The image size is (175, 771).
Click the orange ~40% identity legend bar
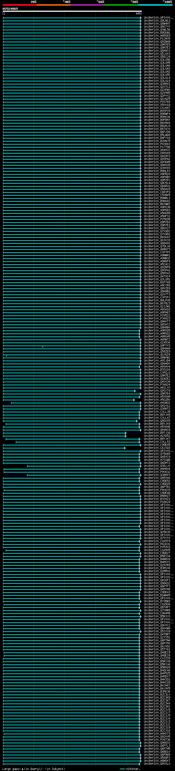(54, 5)
